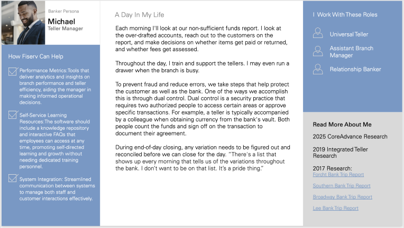The width and height of the screenshot is (404, 228).
Task: Click the Universal Teller person icon
Action: [x=318, y=33]
